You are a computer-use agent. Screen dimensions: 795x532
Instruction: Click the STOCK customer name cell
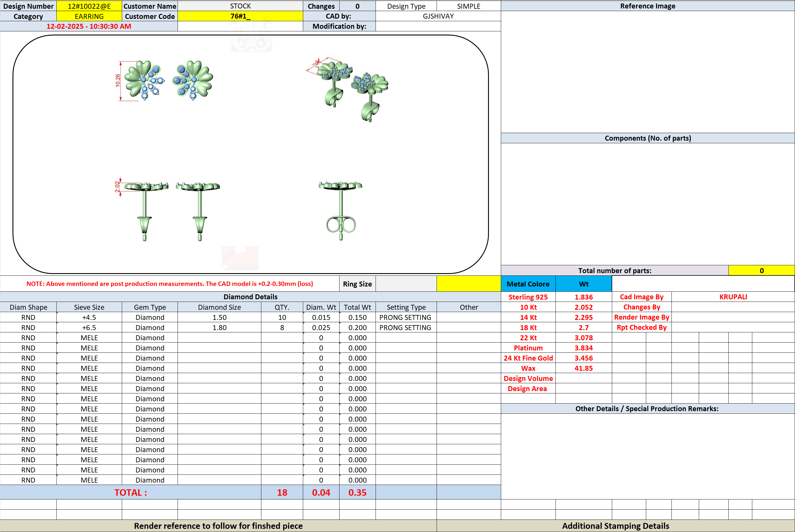240,6
